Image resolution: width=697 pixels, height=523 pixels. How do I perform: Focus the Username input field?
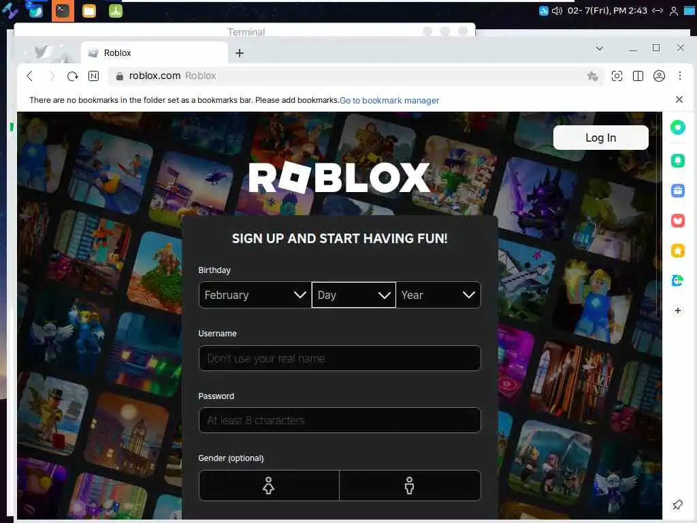click(x=340, y=358)
